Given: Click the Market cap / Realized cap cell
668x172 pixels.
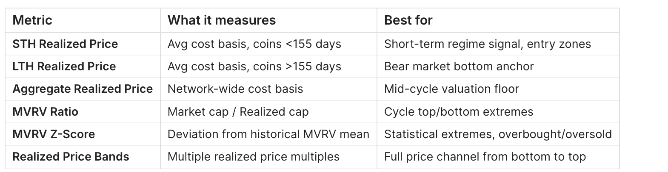Looking at the screenshot, I should [238, 112].
